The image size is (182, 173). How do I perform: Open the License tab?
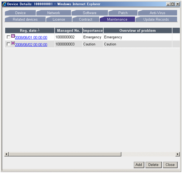(59, 19)
